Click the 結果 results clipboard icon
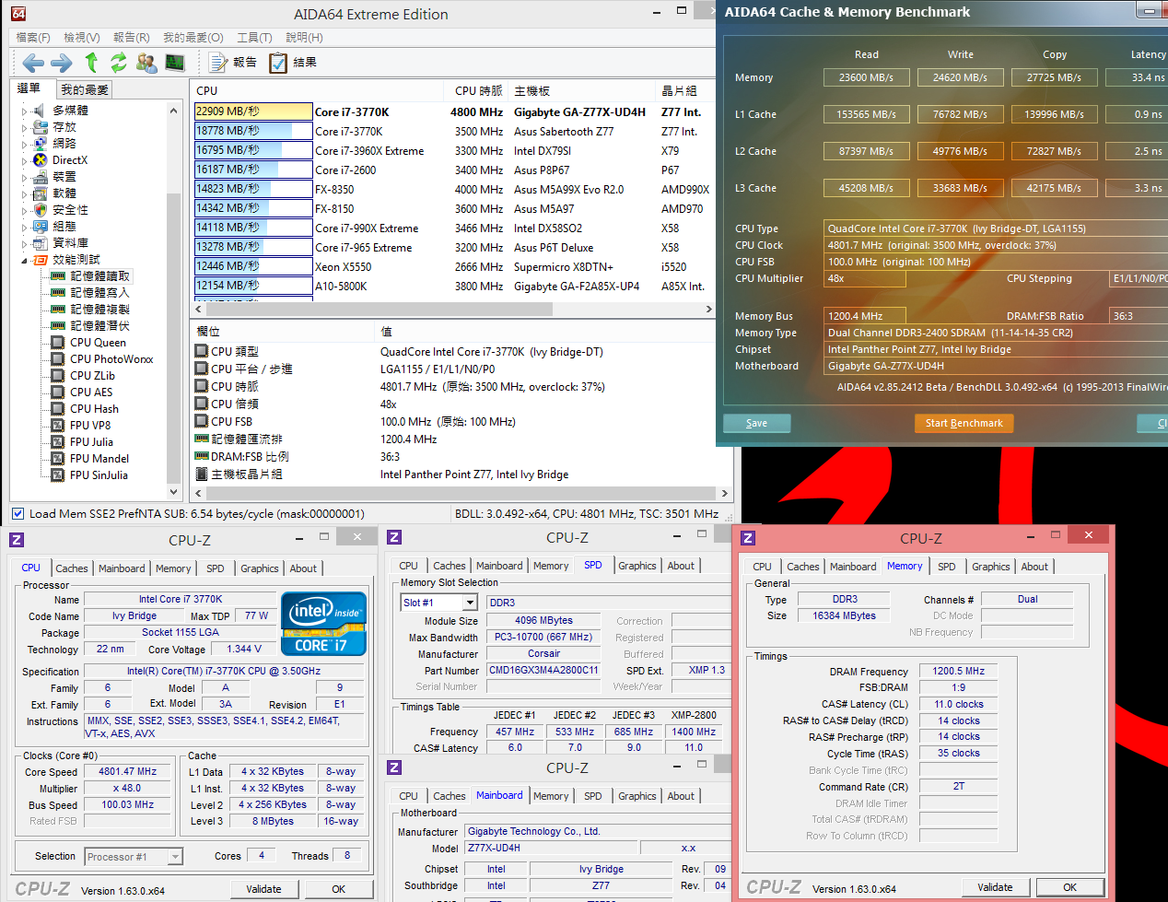The image size is (1168, 902). [278, 63]
